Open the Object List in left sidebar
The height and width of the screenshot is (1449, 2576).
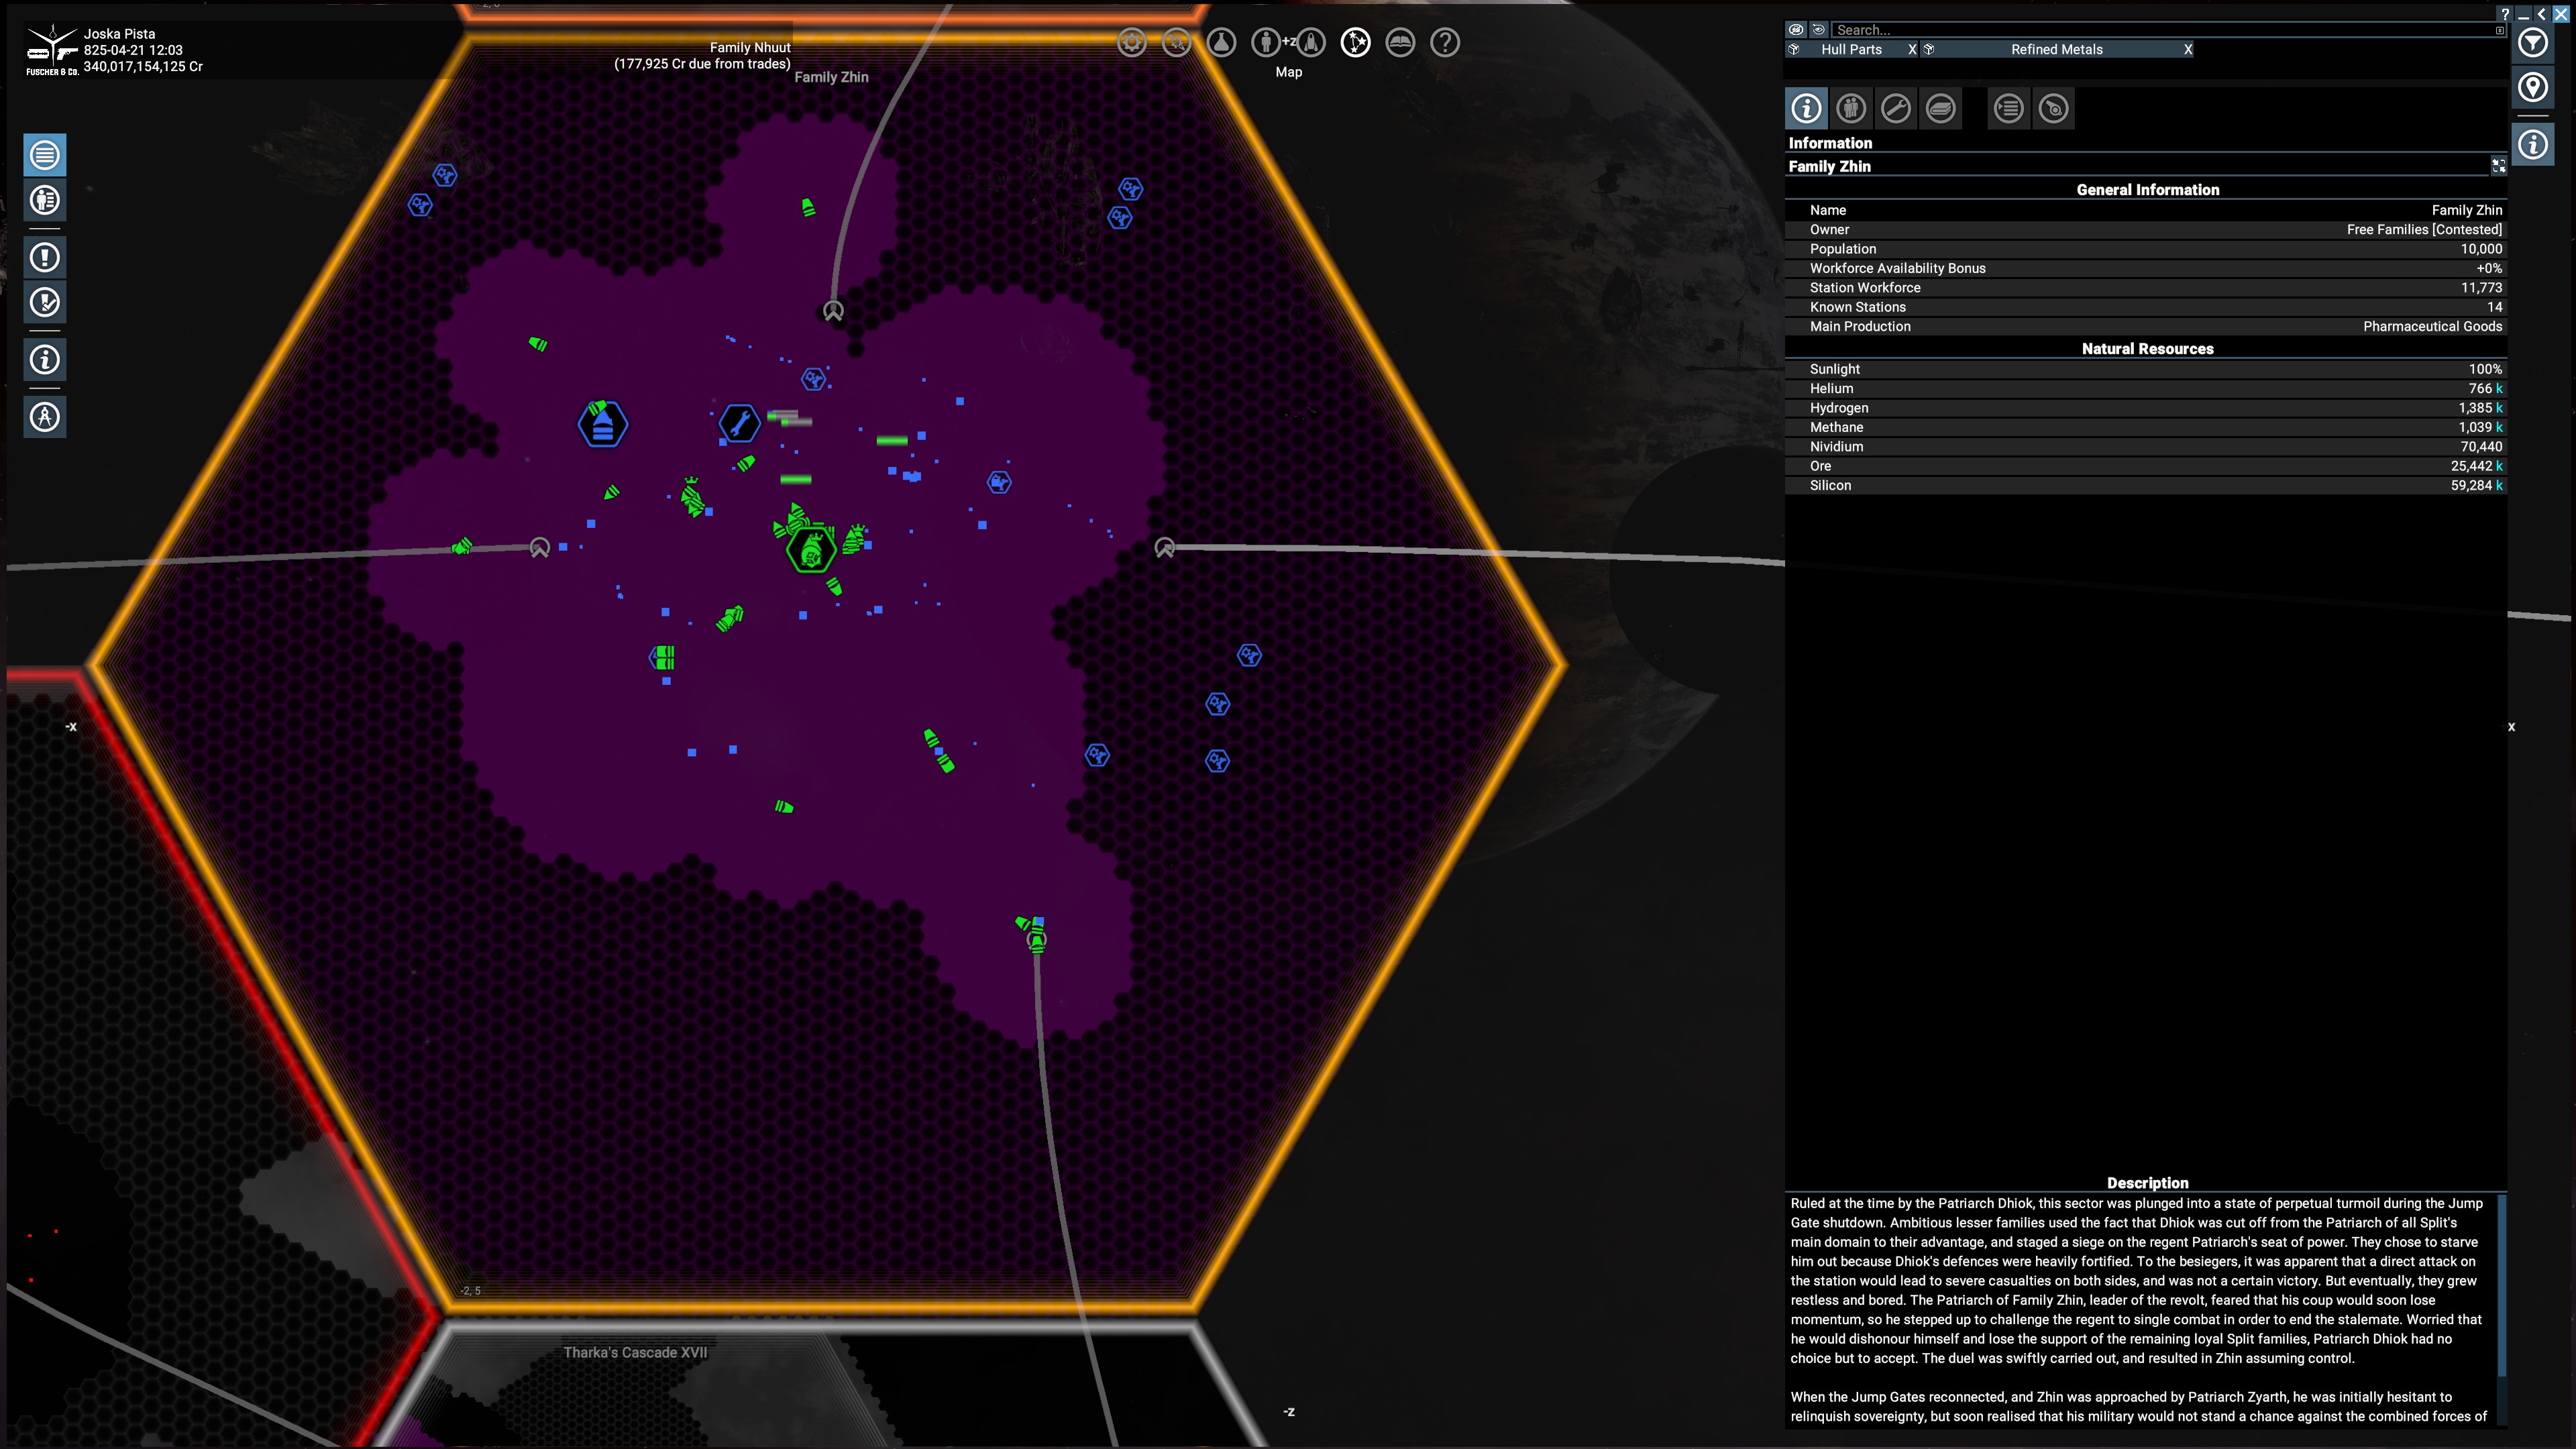point(45,155)
